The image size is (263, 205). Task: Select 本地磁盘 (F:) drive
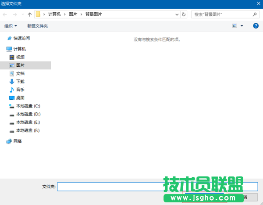point(28,130)
